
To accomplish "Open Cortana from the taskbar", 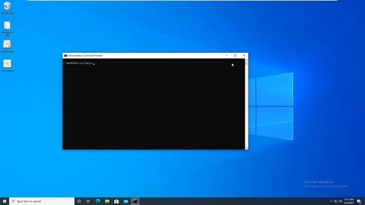I will pos(79,201).
